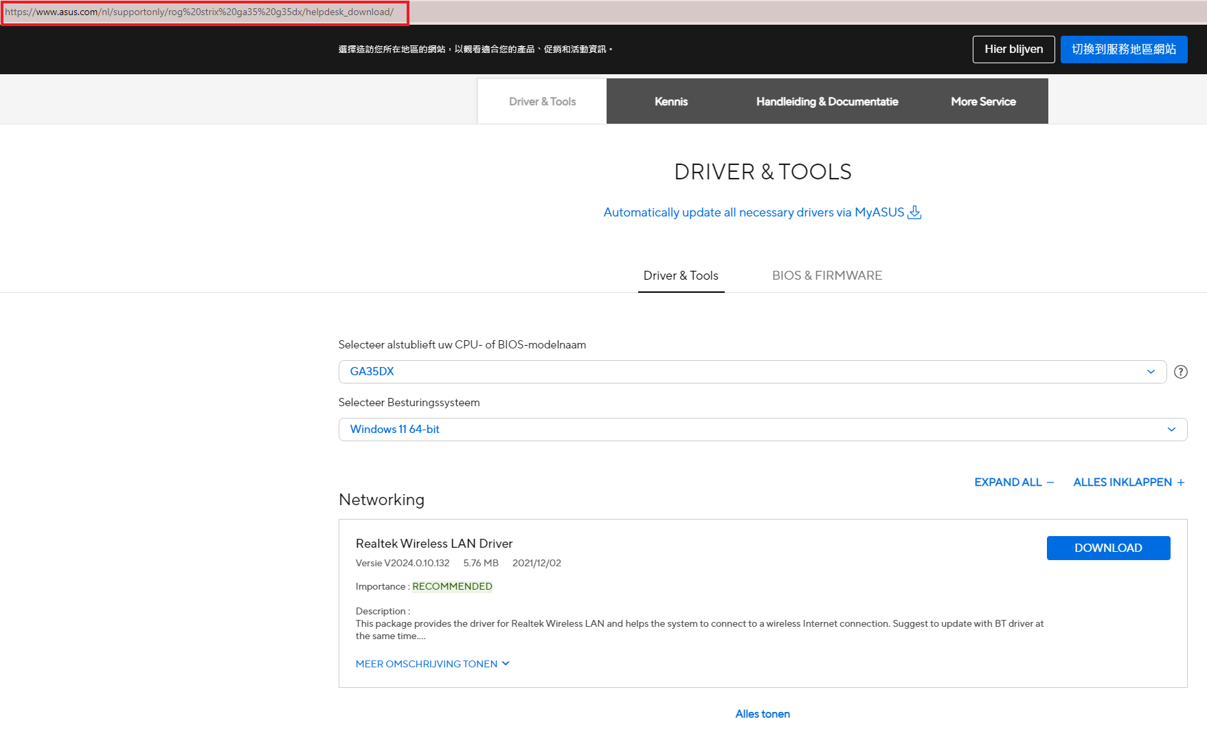Click the blue 切換到服務地區網站 button
Screen dimensions: 1207x734
(1124, 49)
